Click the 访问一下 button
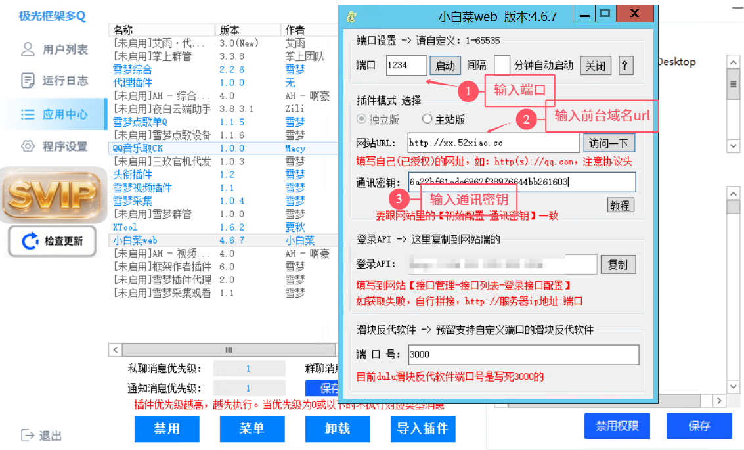This screenshot has width=744, height=450. (608, 143)
